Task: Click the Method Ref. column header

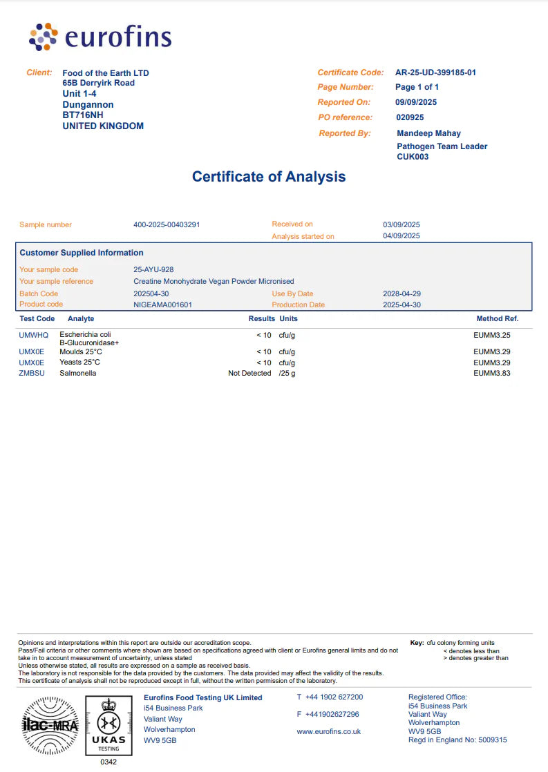Action: point(497,319)
